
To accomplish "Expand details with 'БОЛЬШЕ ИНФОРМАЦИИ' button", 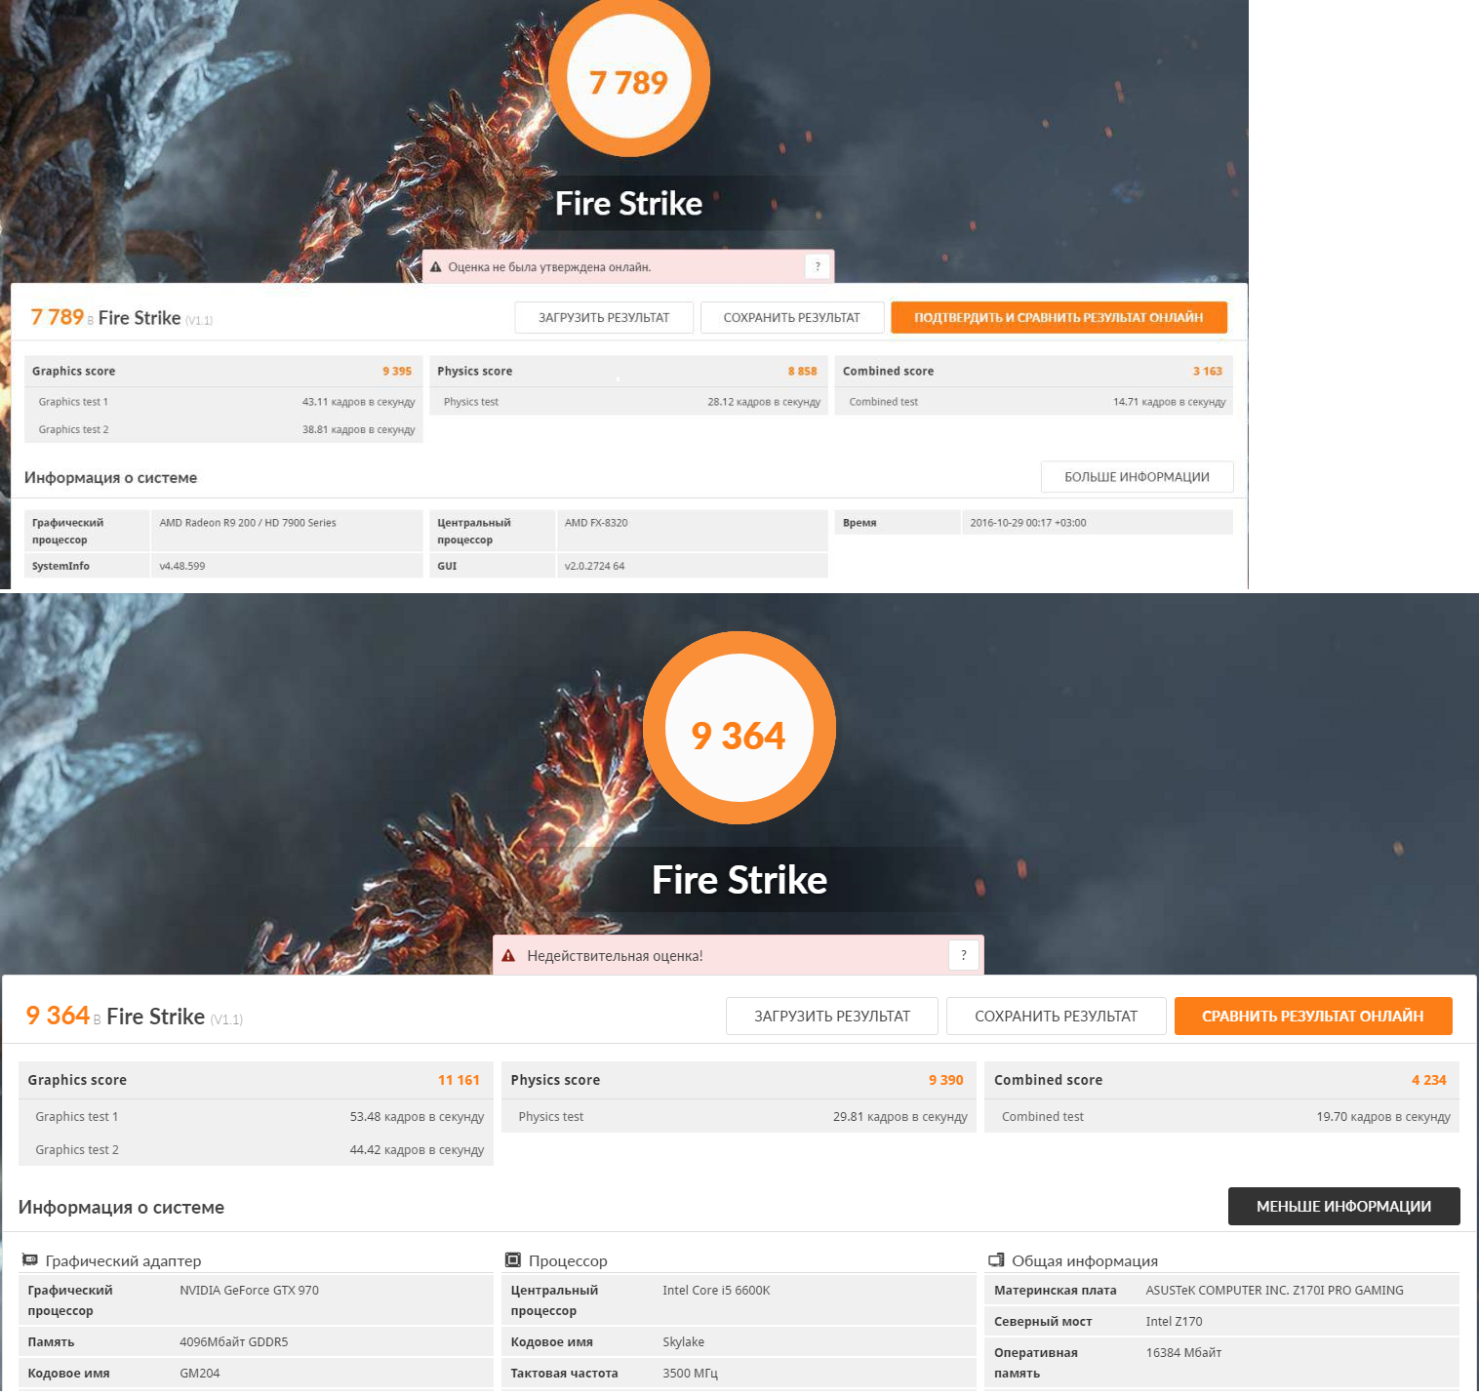I will coord(1137,477).
